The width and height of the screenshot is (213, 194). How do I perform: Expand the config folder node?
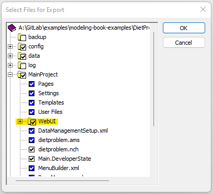(x=10, y=47)
